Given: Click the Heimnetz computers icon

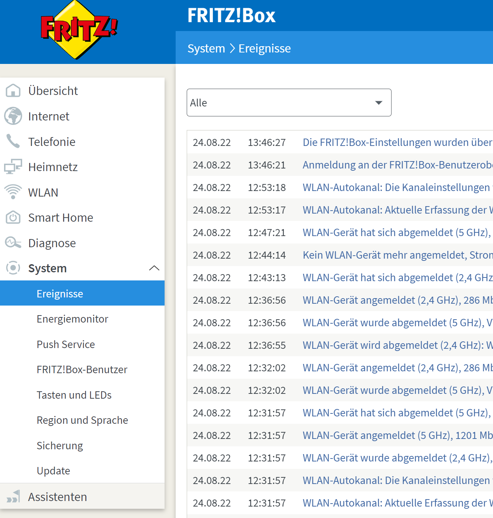Looking at the screenshot, I should click(13, 167).
